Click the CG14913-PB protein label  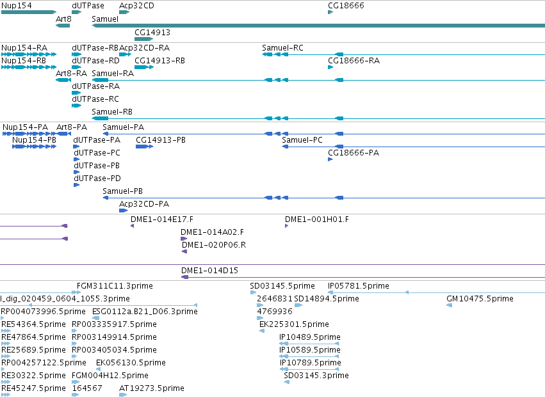(161, 140)
